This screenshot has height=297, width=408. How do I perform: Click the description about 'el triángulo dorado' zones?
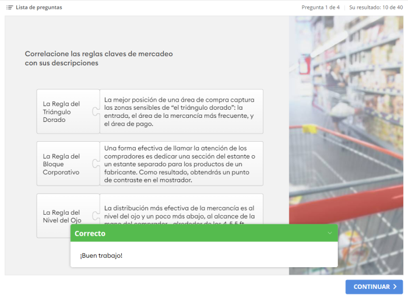181,111
